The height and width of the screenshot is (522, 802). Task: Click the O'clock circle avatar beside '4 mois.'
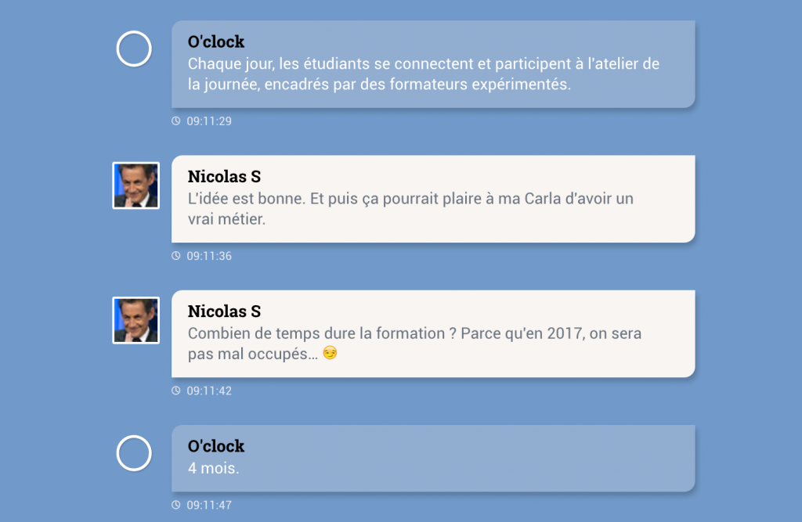[x=134, y=453]
